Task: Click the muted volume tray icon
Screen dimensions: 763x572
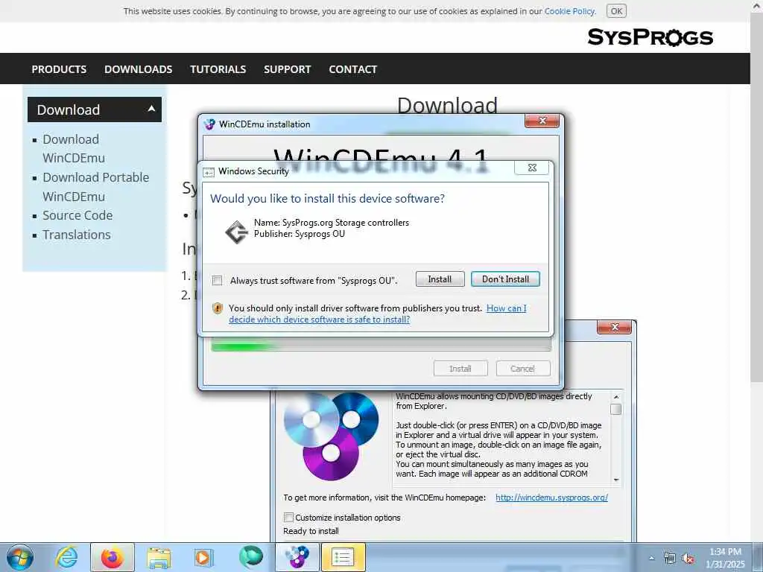Action: tap(688, 559)
